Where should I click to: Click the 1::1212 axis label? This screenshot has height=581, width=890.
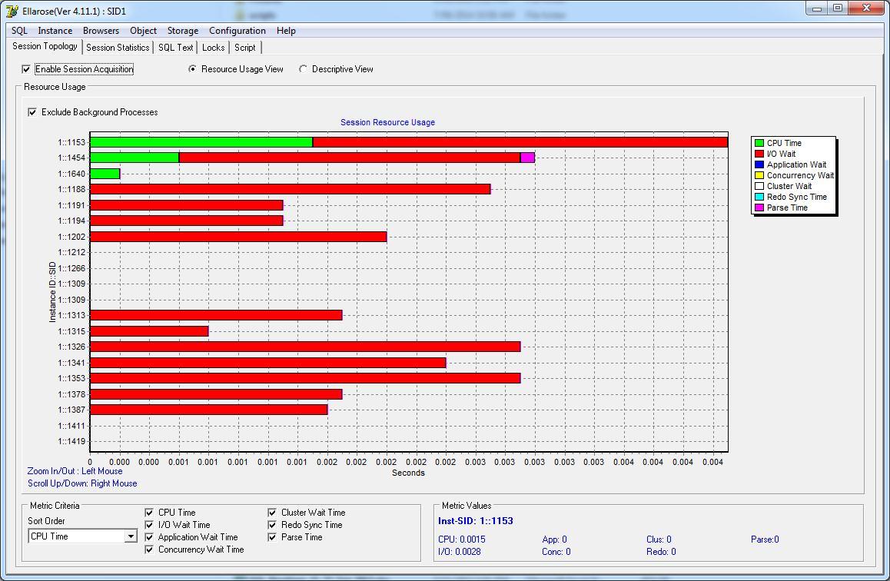[71, 253]
